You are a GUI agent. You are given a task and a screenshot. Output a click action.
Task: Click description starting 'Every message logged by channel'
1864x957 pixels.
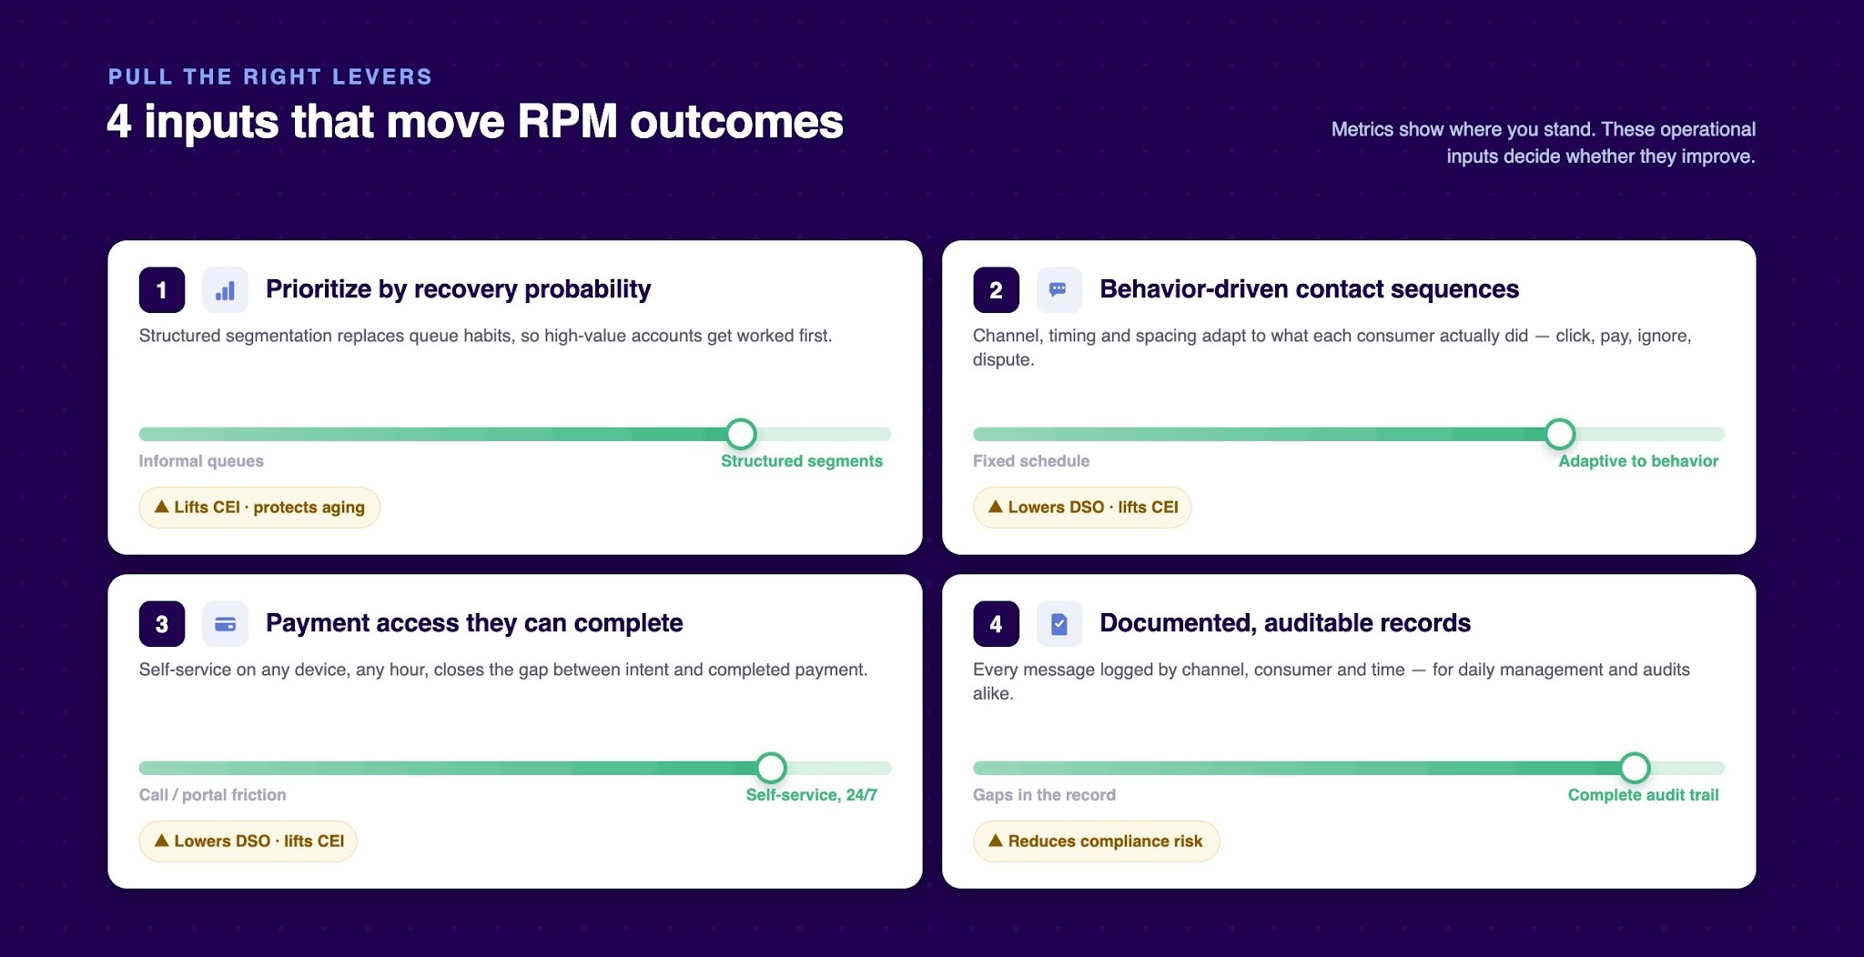pos(1332,681)
